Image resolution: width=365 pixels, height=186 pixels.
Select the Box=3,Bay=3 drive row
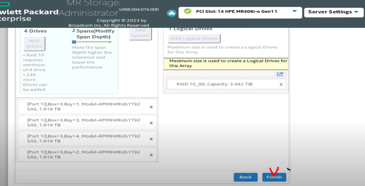(87, 123)
